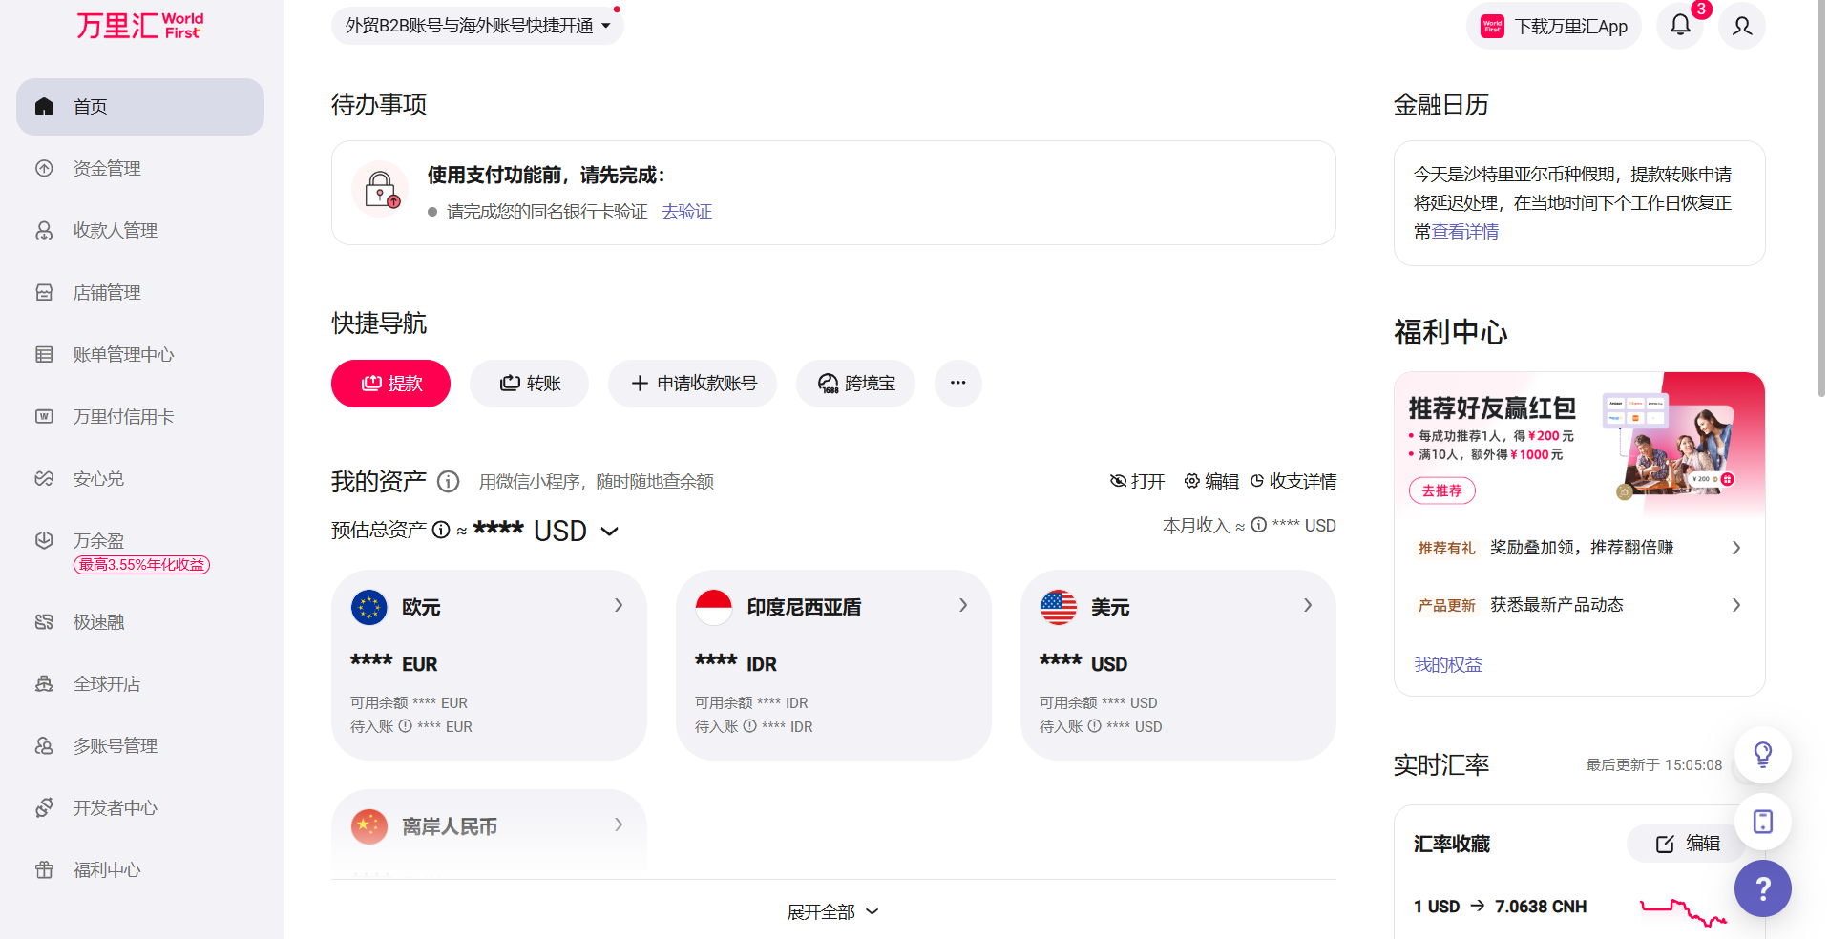Screen dimensions: 1829x939
Task: Click the European Union flag icon
Action: tap(369, 607)
